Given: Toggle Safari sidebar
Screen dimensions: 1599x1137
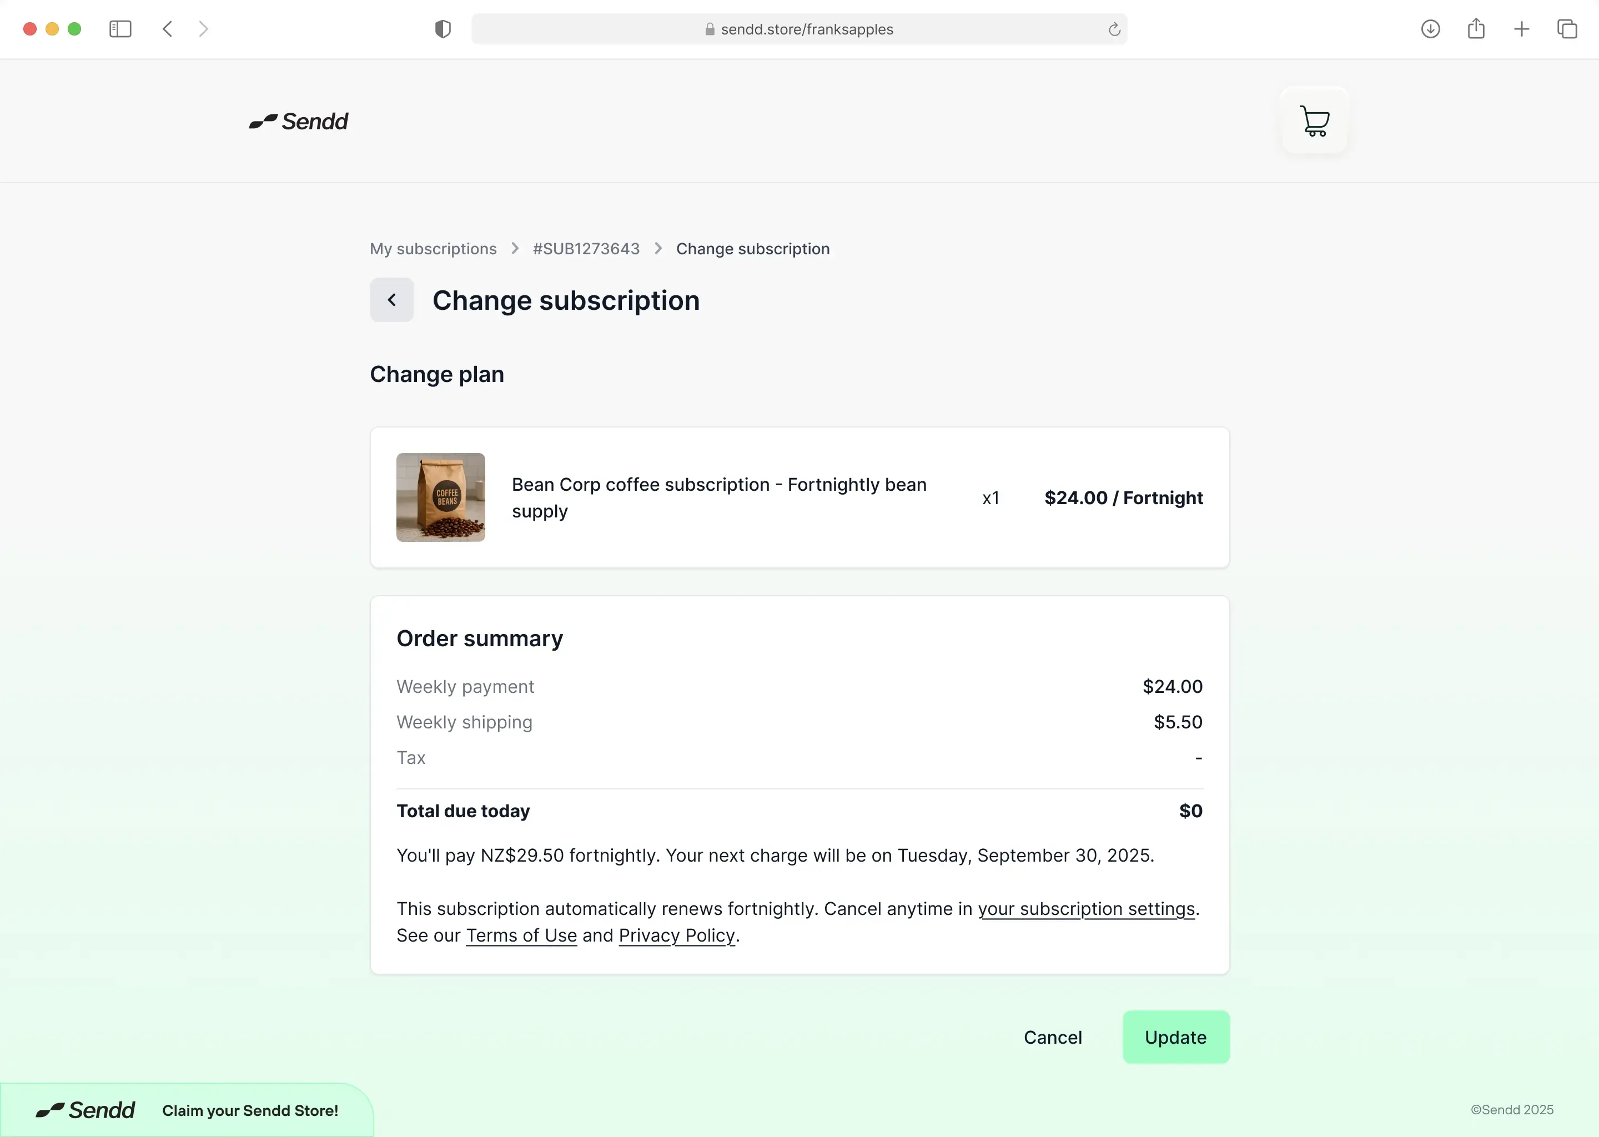Looking at the screenshot, I should pyautogui.click(x=120, y=29).
